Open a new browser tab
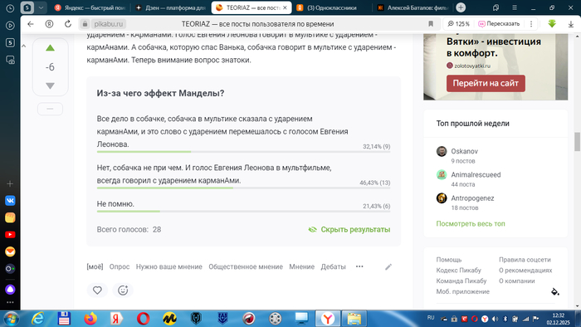The width and height of the screenshot is (581, 327). coord(461,7)
